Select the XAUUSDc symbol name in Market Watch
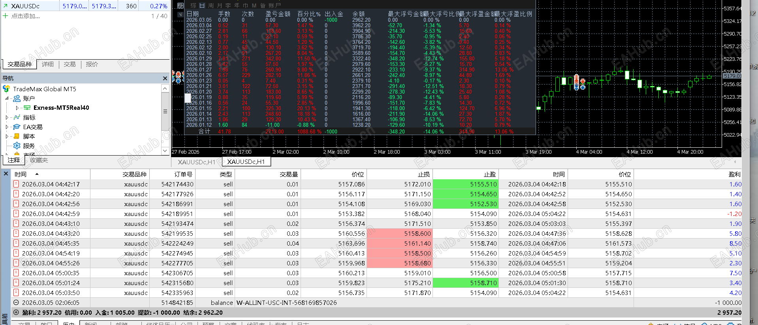The width and height of the screenshot is (758, 325). tap(25, 6)
